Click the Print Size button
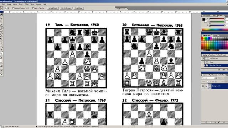This screenshot has height=128, width=228. [x=79, y=8]
